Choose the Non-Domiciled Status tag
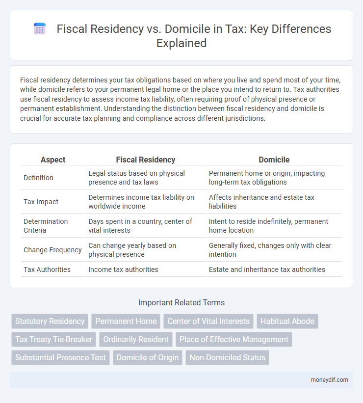The width and height of the screenshot is (363, 403). [227, 358]
